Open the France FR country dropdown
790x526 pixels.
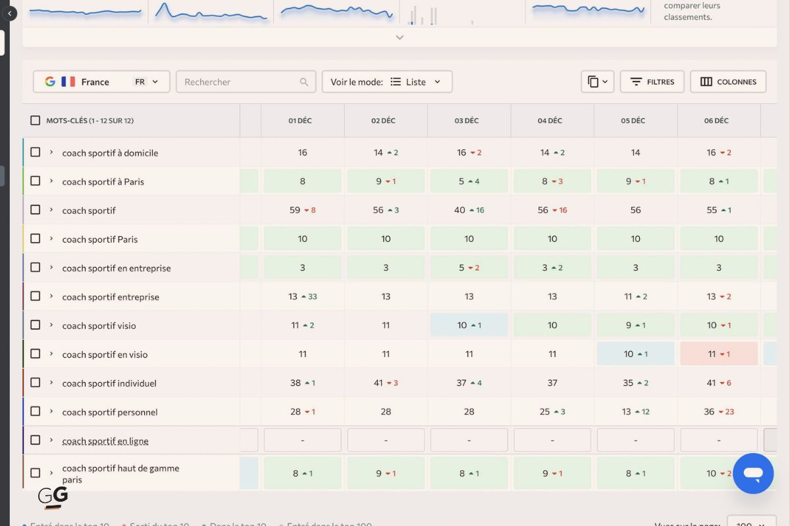pos(101,82)
